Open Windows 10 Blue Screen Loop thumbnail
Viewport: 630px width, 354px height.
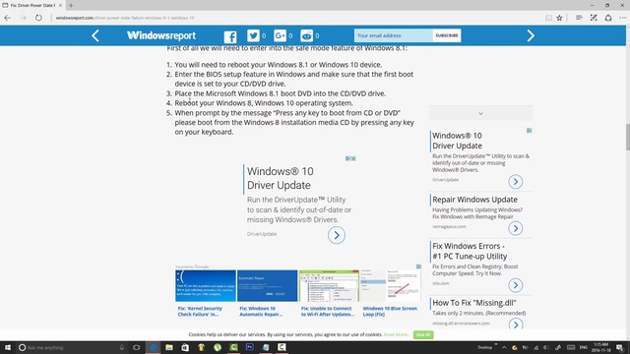coord(391,286)
